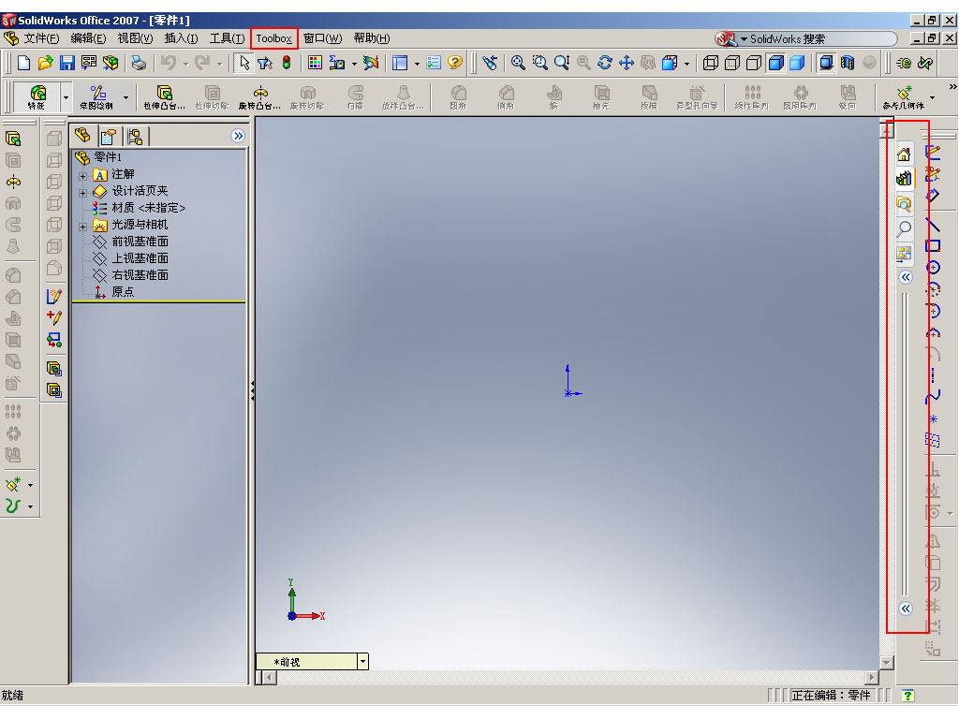Click the Previous View icon
Image resolution: width=959 pixels, height=719 pixels.
tap(490, 63)
